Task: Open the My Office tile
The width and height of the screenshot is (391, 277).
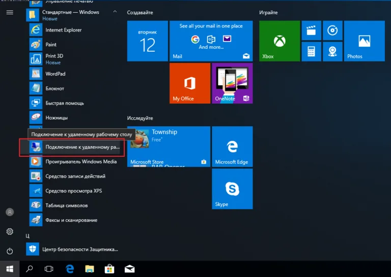Action: 190,83
